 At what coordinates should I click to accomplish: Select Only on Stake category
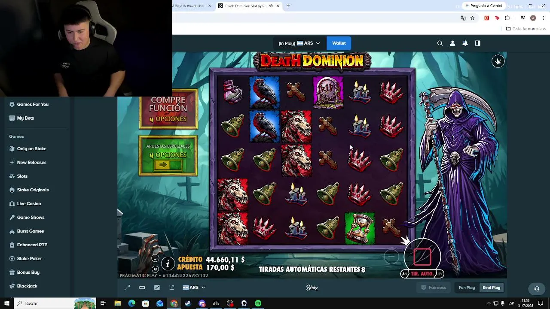32,148
